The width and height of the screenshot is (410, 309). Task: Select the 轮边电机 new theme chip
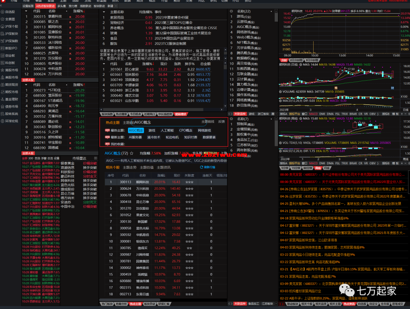[172, 137]
